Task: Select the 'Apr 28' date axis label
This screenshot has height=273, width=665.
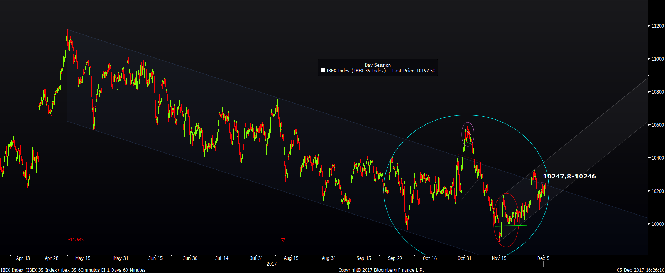Action: click(x=52, y=258)
